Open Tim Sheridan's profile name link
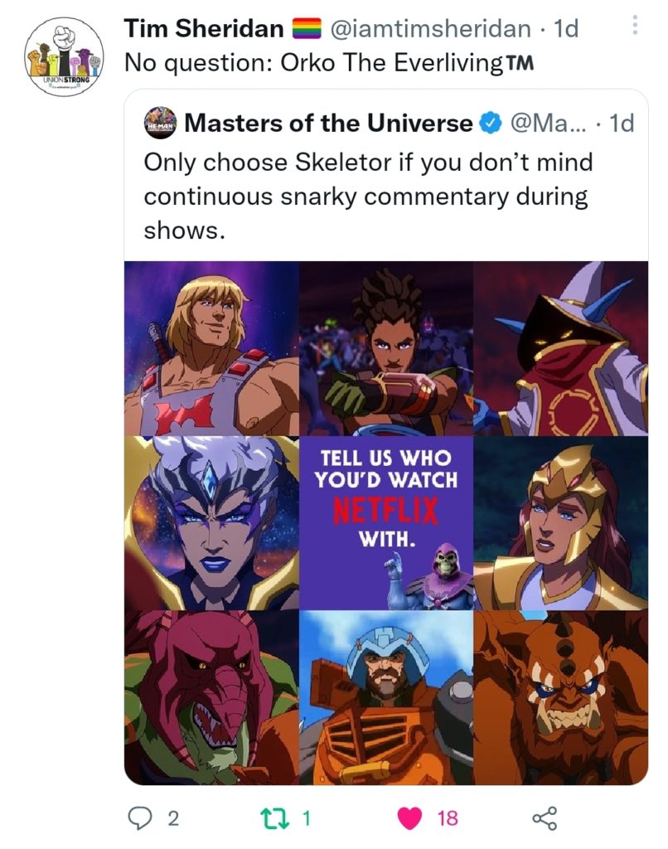668x849 pixels. pos(201,29)
